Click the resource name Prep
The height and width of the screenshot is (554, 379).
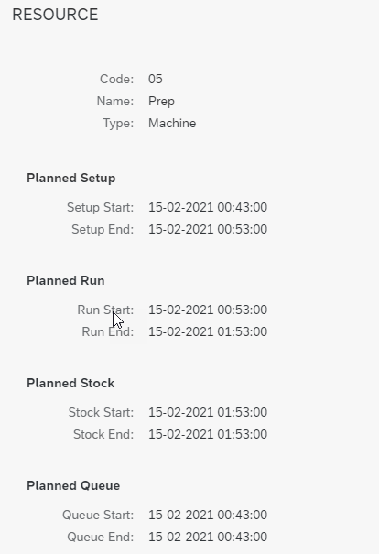click(x=161, y=101)
